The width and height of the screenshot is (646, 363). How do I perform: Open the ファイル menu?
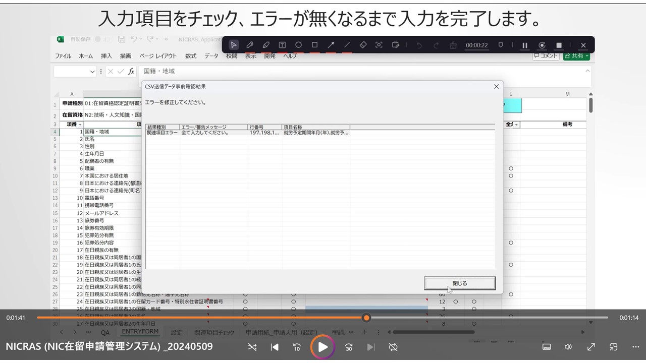click(x=63, y=56)
